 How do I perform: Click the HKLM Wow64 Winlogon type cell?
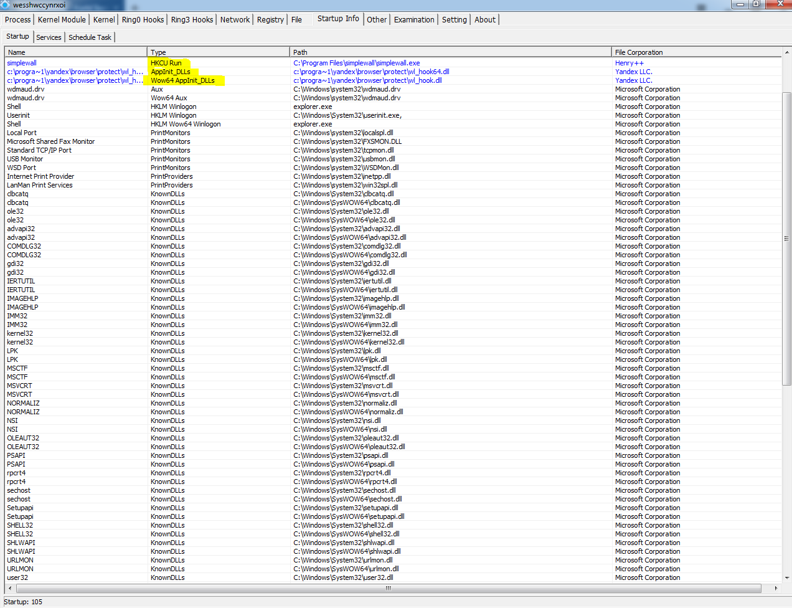(x=186, y=124)
